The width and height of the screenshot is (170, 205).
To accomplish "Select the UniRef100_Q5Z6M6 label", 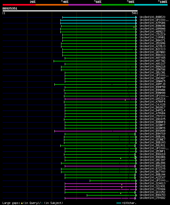I will tap(152, 43).
